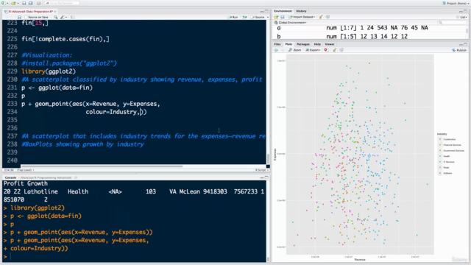Click the Environment search field
471x265 pixels.
(x=452, y=23)
